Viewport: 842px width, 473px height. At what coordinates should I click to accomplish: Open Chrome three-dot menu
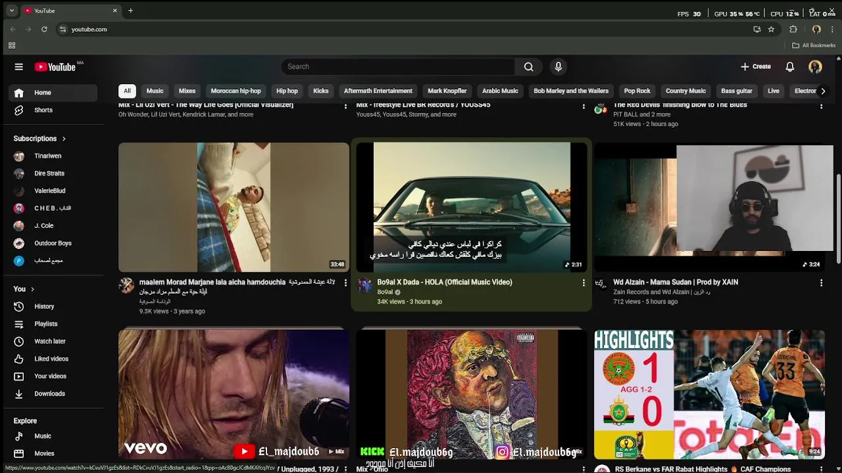832,29
